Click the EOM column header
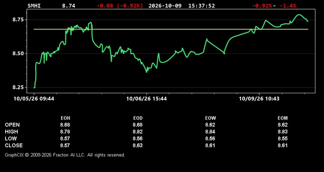Viewport: 324px width, 172px height. (283, 118)
